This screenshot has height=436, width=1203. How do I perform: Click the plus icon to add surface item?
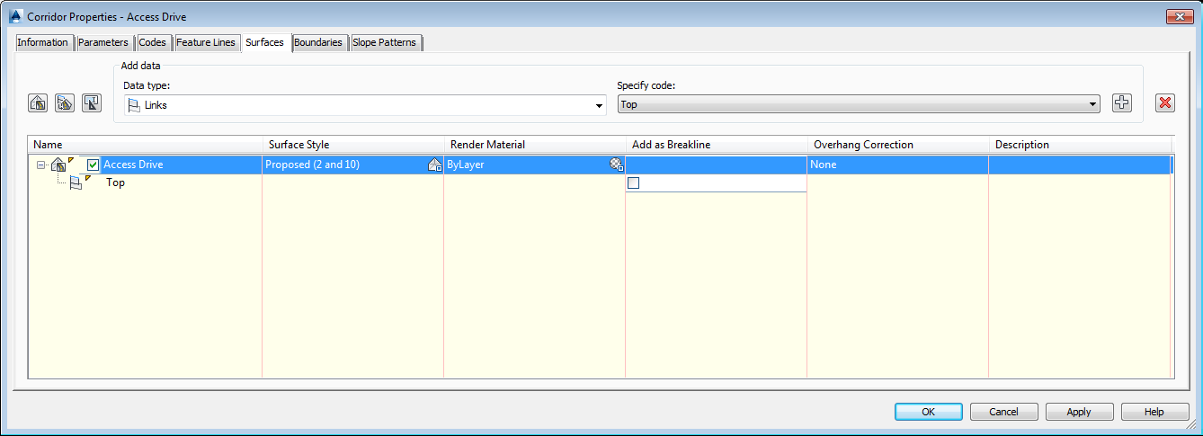(1122, 102)
